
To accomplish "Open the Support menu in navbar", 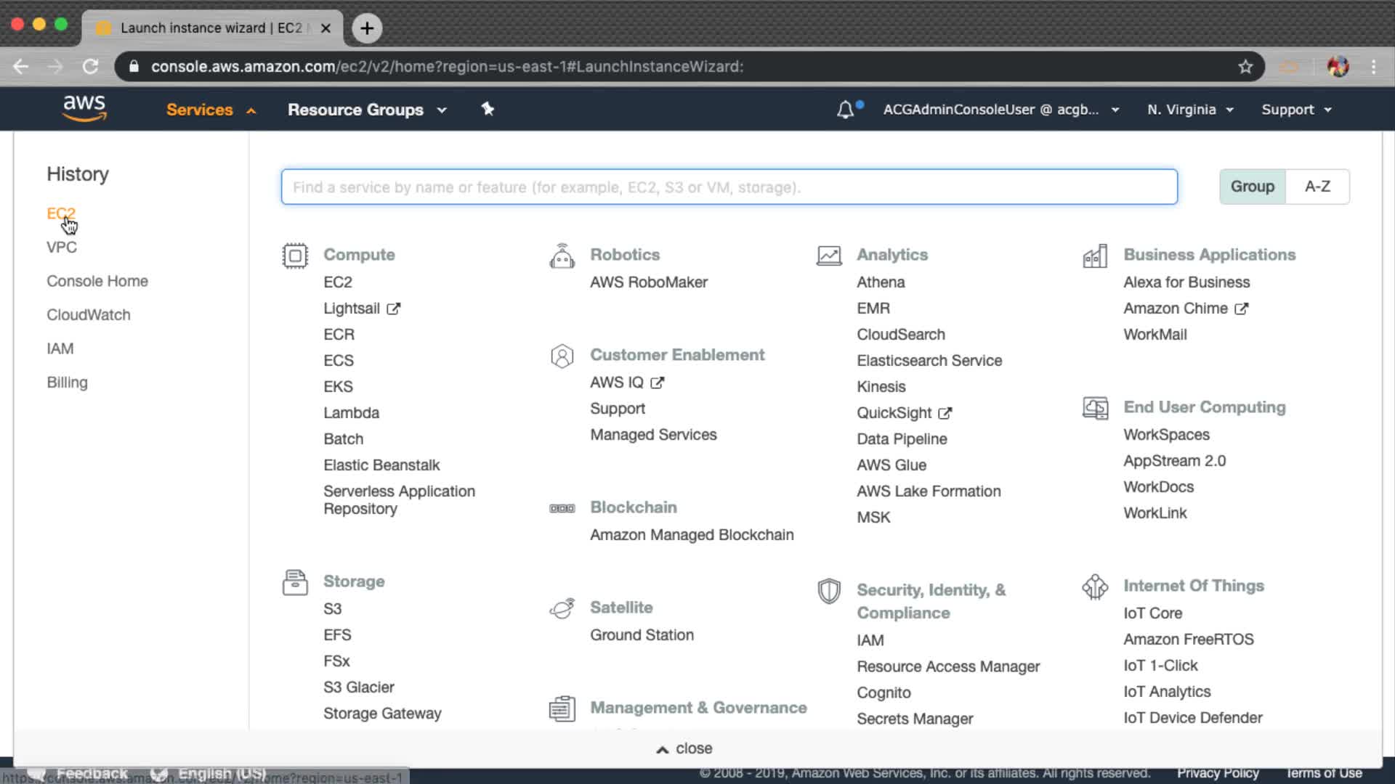I will [x=1296, y=110].
